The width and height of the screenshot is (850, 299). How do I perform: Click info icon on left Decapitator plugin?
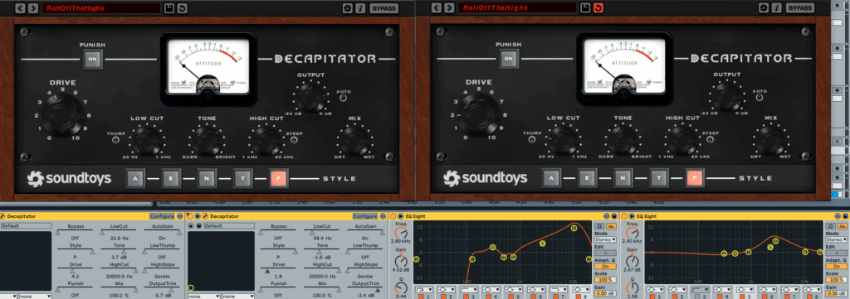(x=360, y=8)
